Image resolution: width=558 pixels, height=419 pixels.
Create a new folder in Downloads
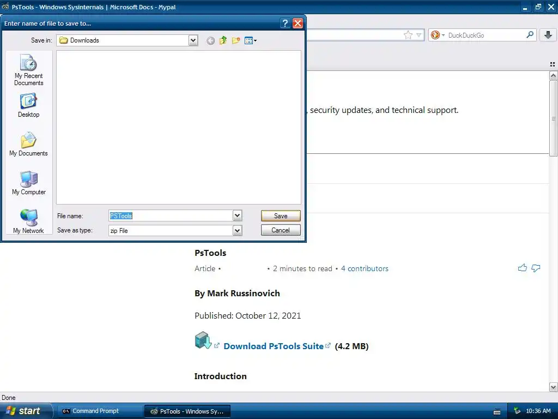pyautogui.click(x=236, y=40)
